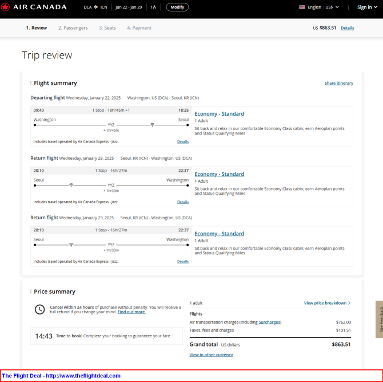Screen dimensions: 383x382
Task: Open the Details link beside header total price
Action: tap(347, 28)
